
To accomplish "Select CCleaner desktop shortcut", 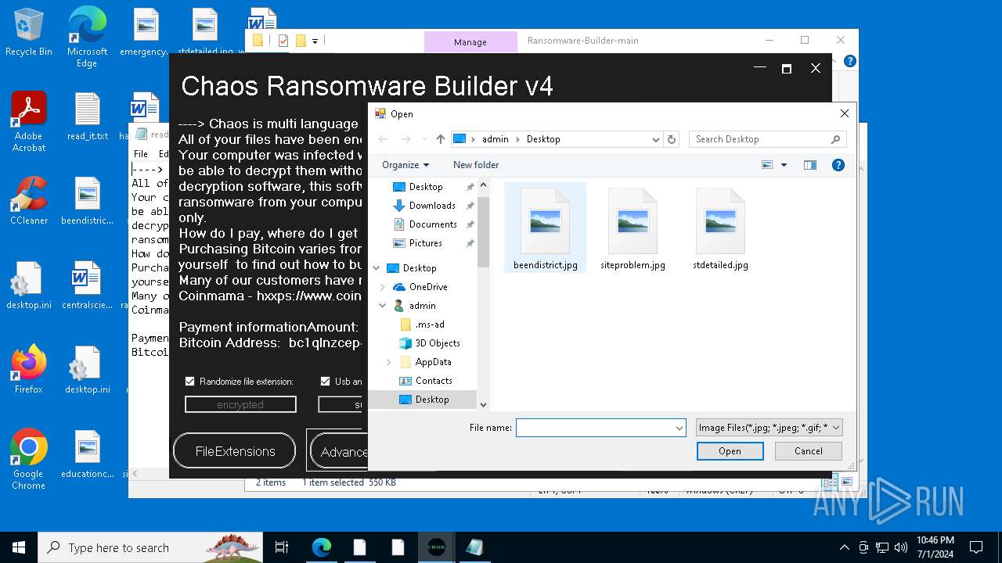I will pyautogui.click(x=29, y=200).
